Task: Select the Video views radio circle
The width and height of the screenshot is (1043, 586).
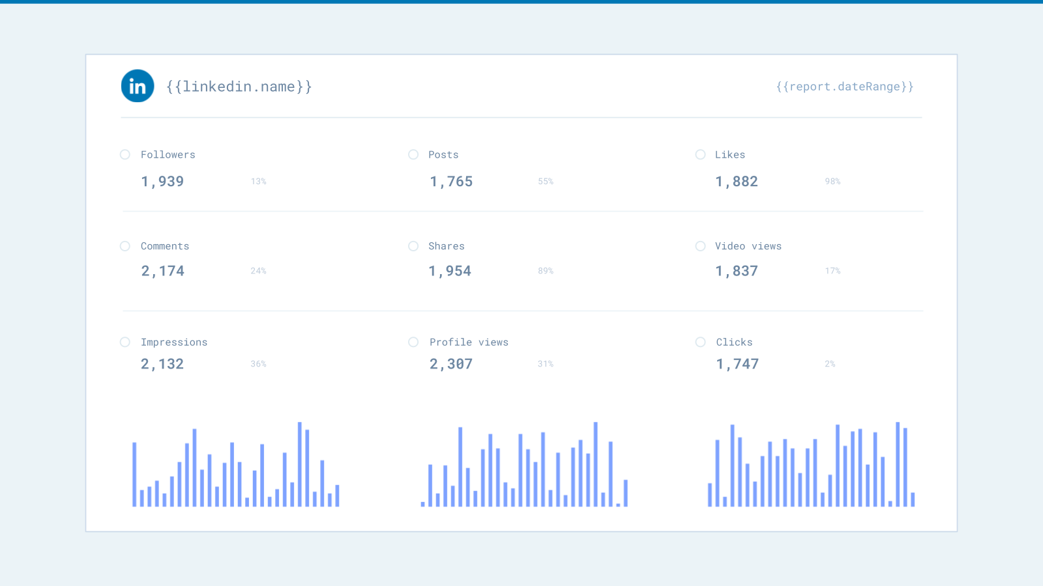Action: pyautogui.click(x=701, y=246)
